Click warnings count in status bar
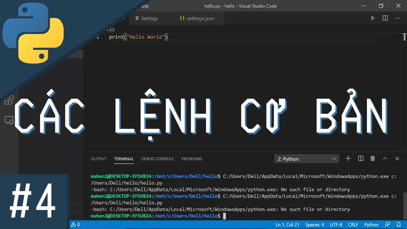 [75, 225]
